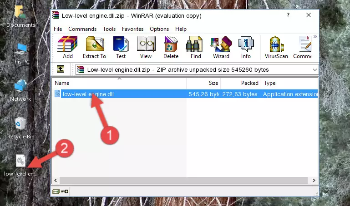
Task: Select the Network desktop icon
Action: point(20,90)
